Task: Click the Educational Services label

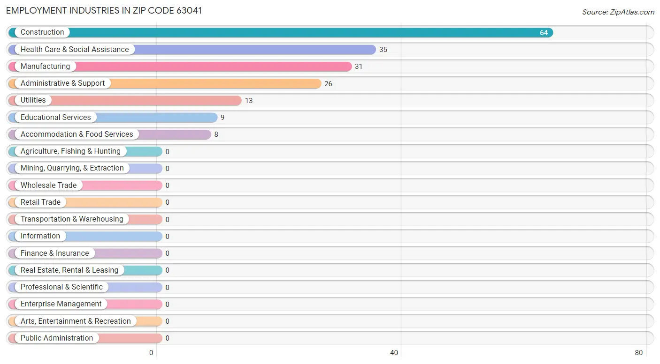Action: click(x=56, y=117)
